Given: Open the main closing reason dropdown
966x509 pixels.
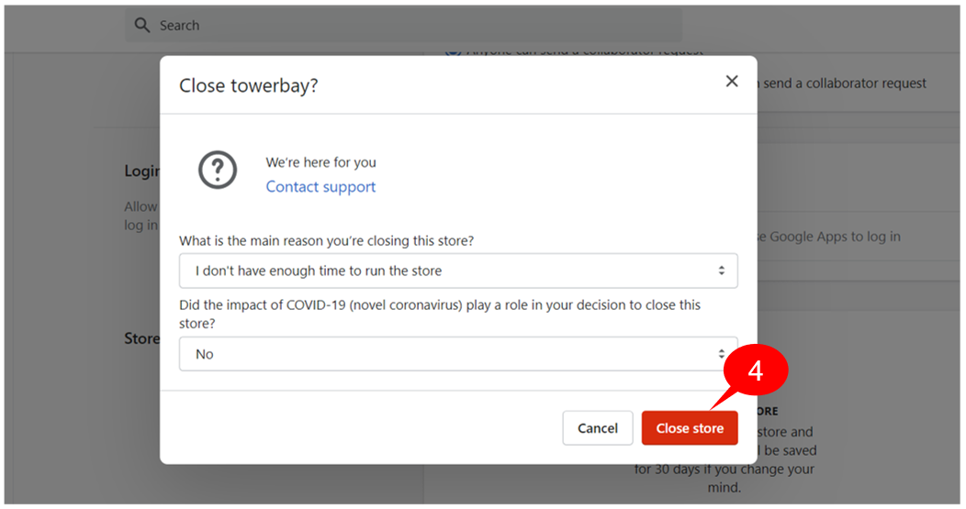Looking at the screenshot, I should coord(458,271).
